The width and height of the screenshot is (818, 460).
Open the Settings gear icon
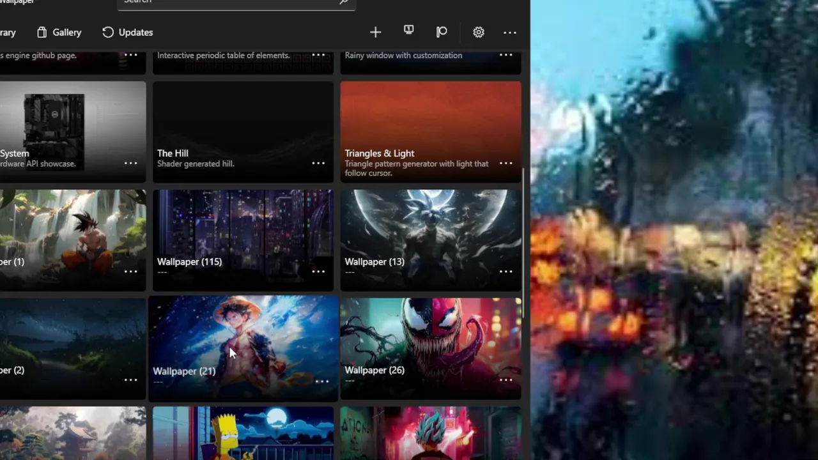479,32
